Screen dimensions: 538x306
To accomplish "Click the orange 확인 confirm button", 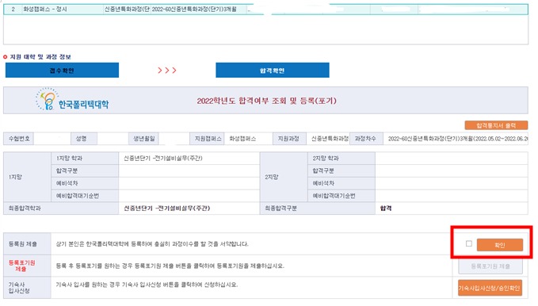I will click(x=499, y=245).
